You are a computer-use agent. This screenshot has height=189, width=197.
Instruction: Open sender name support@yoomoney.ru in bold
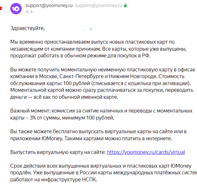pyautogui.click(x=49, y=5)
